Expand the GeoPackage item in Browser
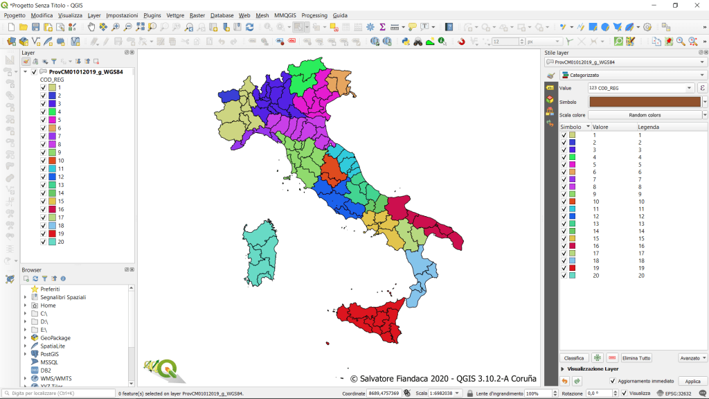This screenshot has width=709, height=399. [26, 338]
